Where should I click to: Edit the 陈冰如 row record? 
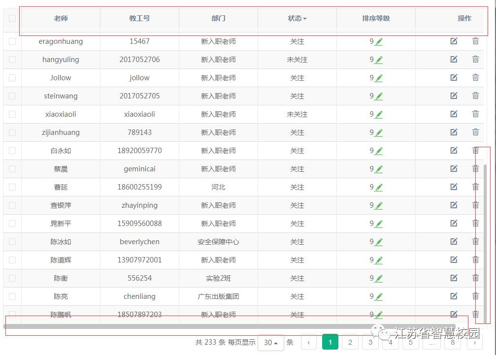pos(454,242)
